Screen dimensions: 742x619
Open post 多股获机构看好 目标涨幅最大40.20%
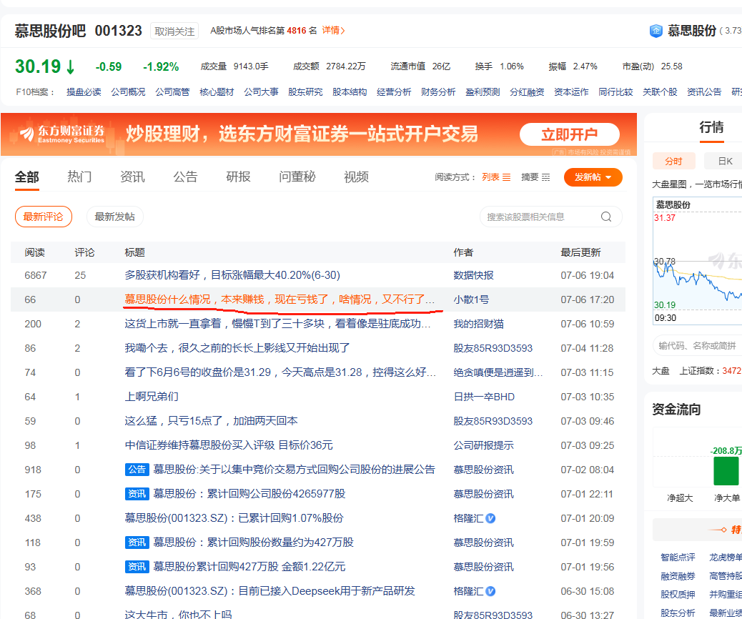232,275
